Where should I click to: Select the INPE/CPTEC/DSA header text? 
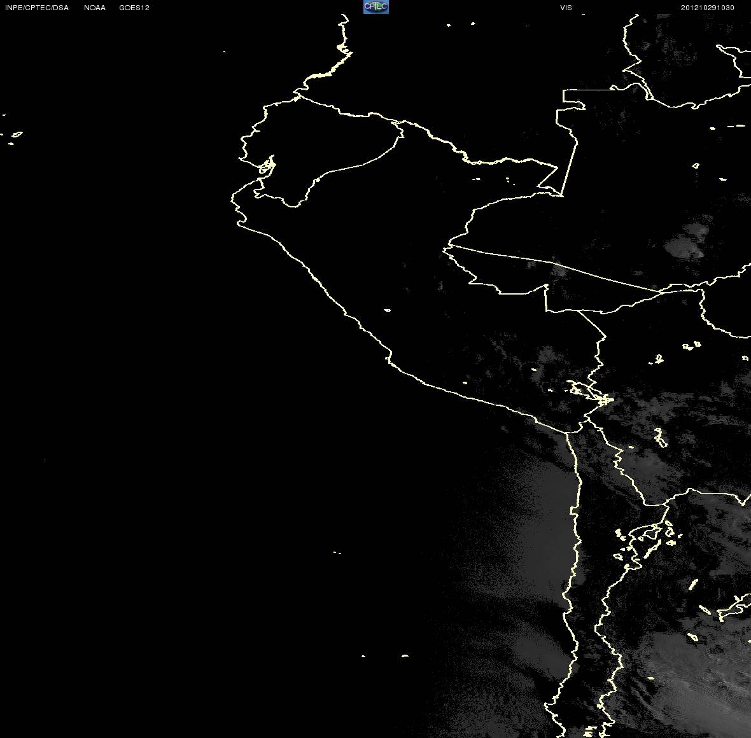coord(37,8)
